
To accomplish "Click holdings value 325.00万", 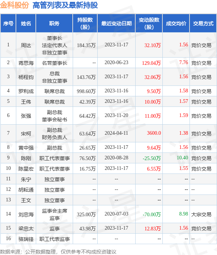I will coord(86,214).
